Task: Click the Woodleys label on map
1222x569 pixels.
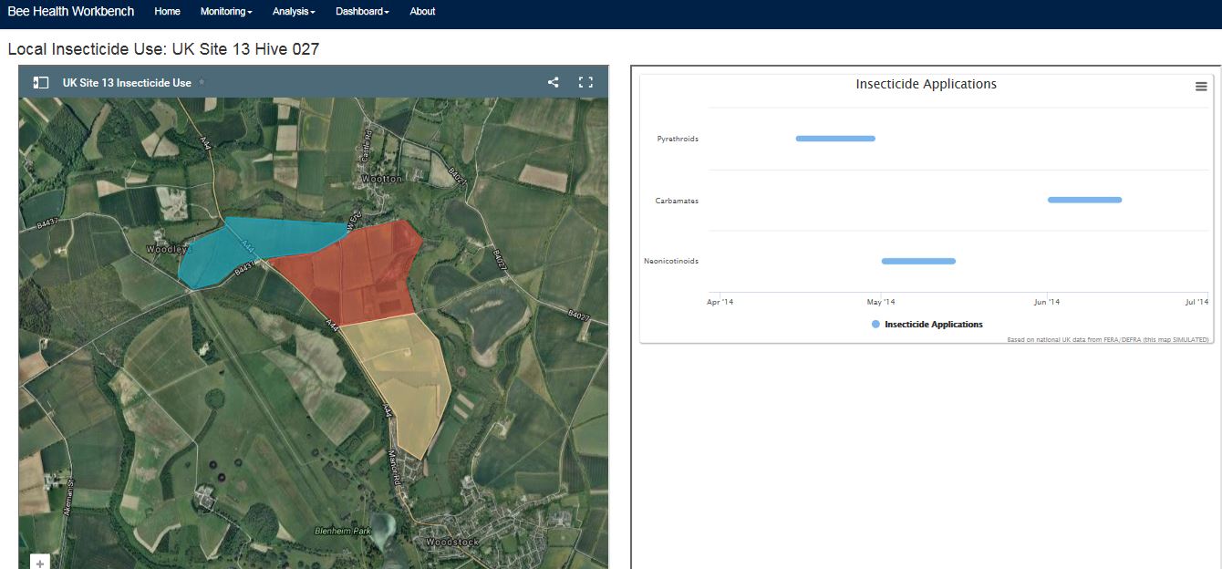Action: tap(170, 248)
